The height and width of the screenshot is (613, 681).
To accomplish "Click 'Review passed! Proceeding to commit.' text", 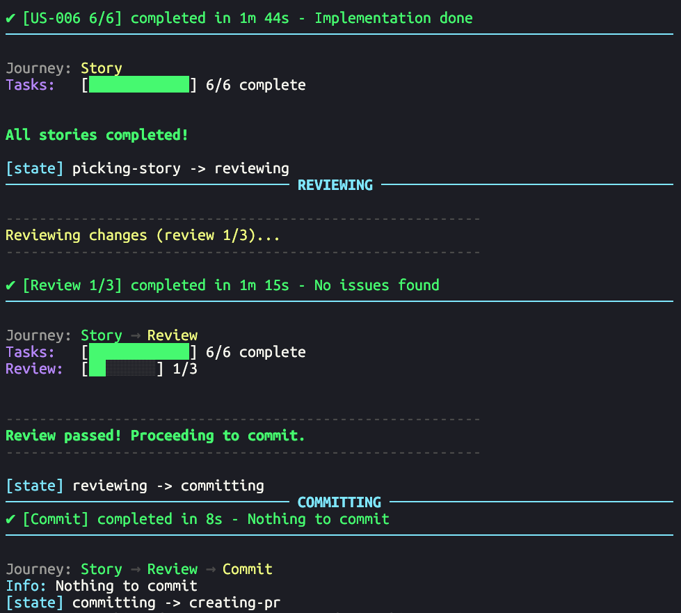I will point(155,436).
